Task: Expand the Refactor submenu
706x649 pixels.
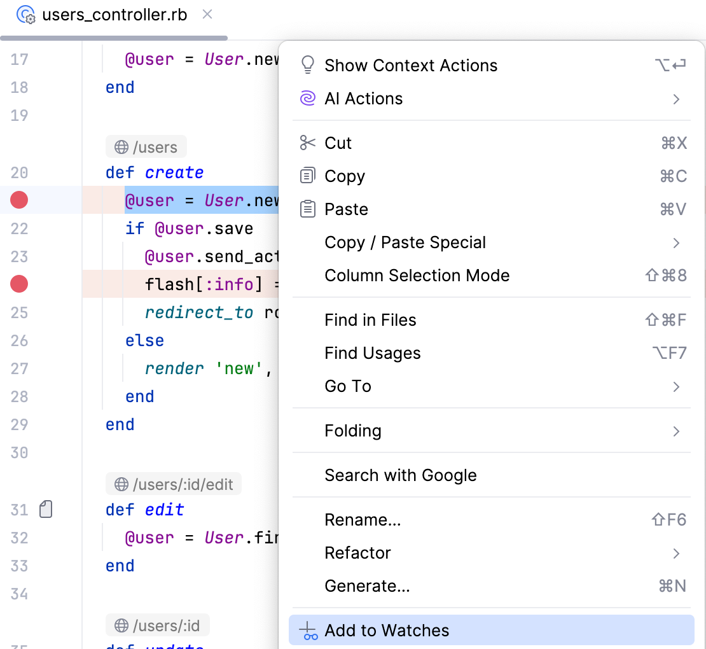Action: click(357, 552)
